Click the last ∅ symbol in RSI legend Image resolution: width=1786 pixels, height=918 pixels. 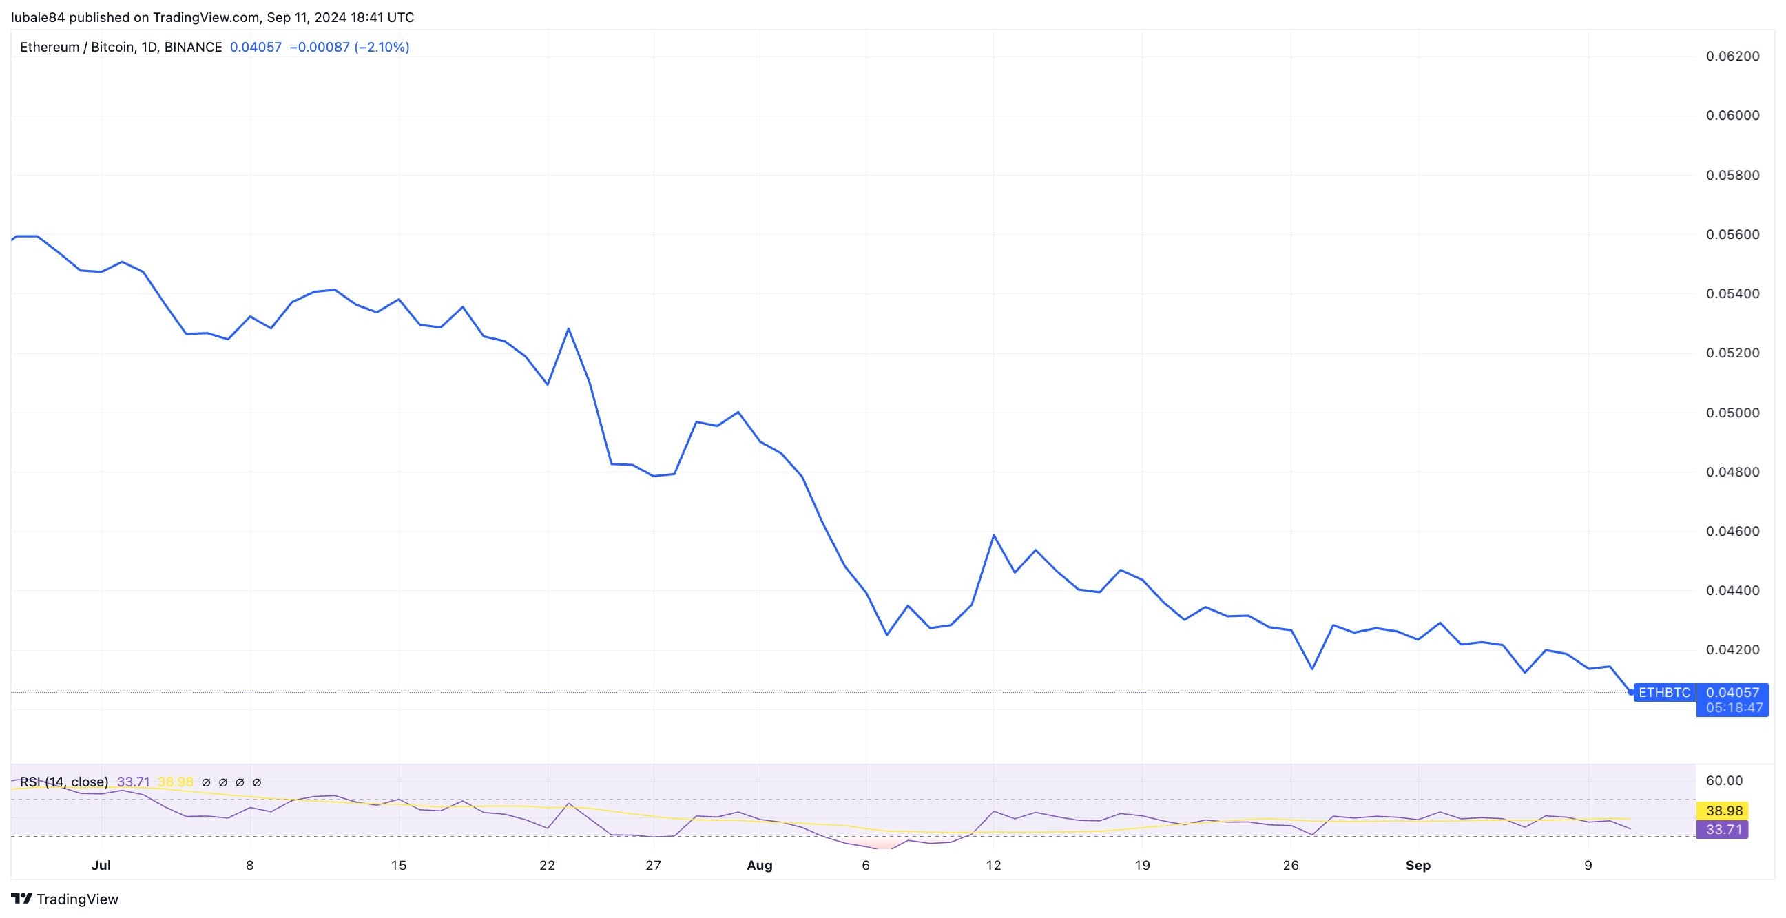click(256, 782)
